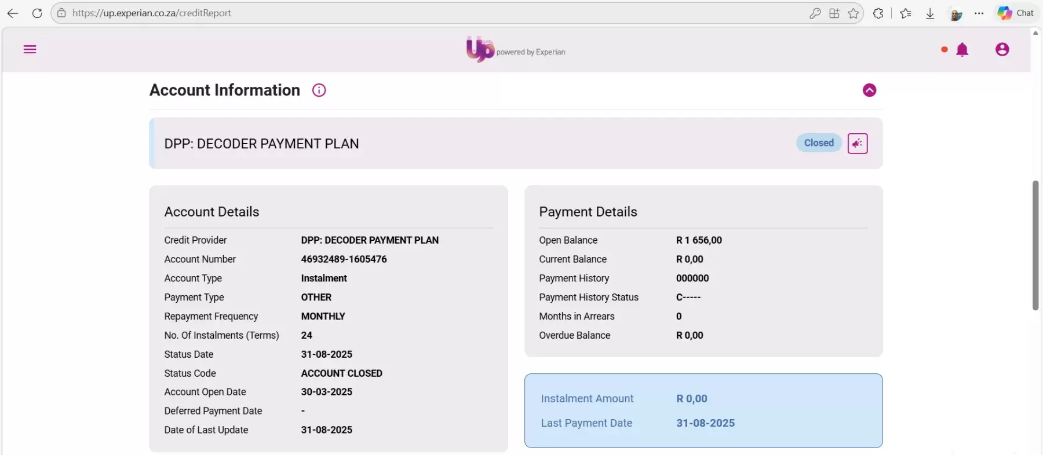Collapse the Account Information section chevron
Viewport: 1043px width, 455px height.
(869, 90)
